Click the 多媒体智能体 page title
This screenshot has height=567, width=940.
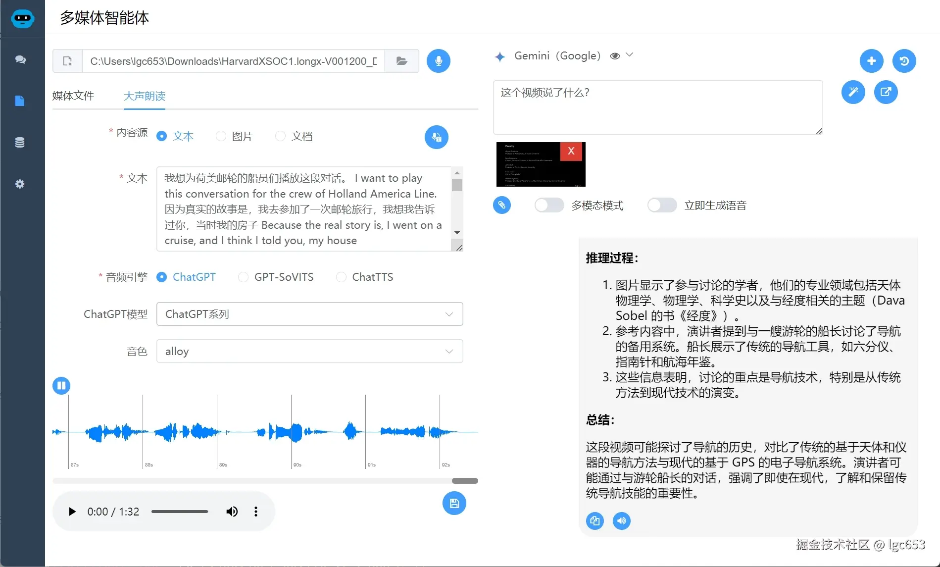pyautogui.click(x=104, y=18)
